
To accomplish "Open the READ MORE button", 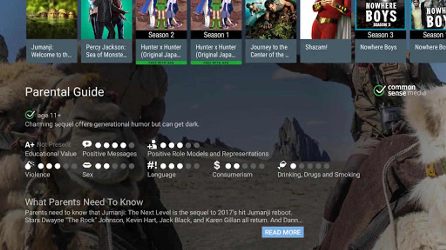I will [x=283, y=232].
